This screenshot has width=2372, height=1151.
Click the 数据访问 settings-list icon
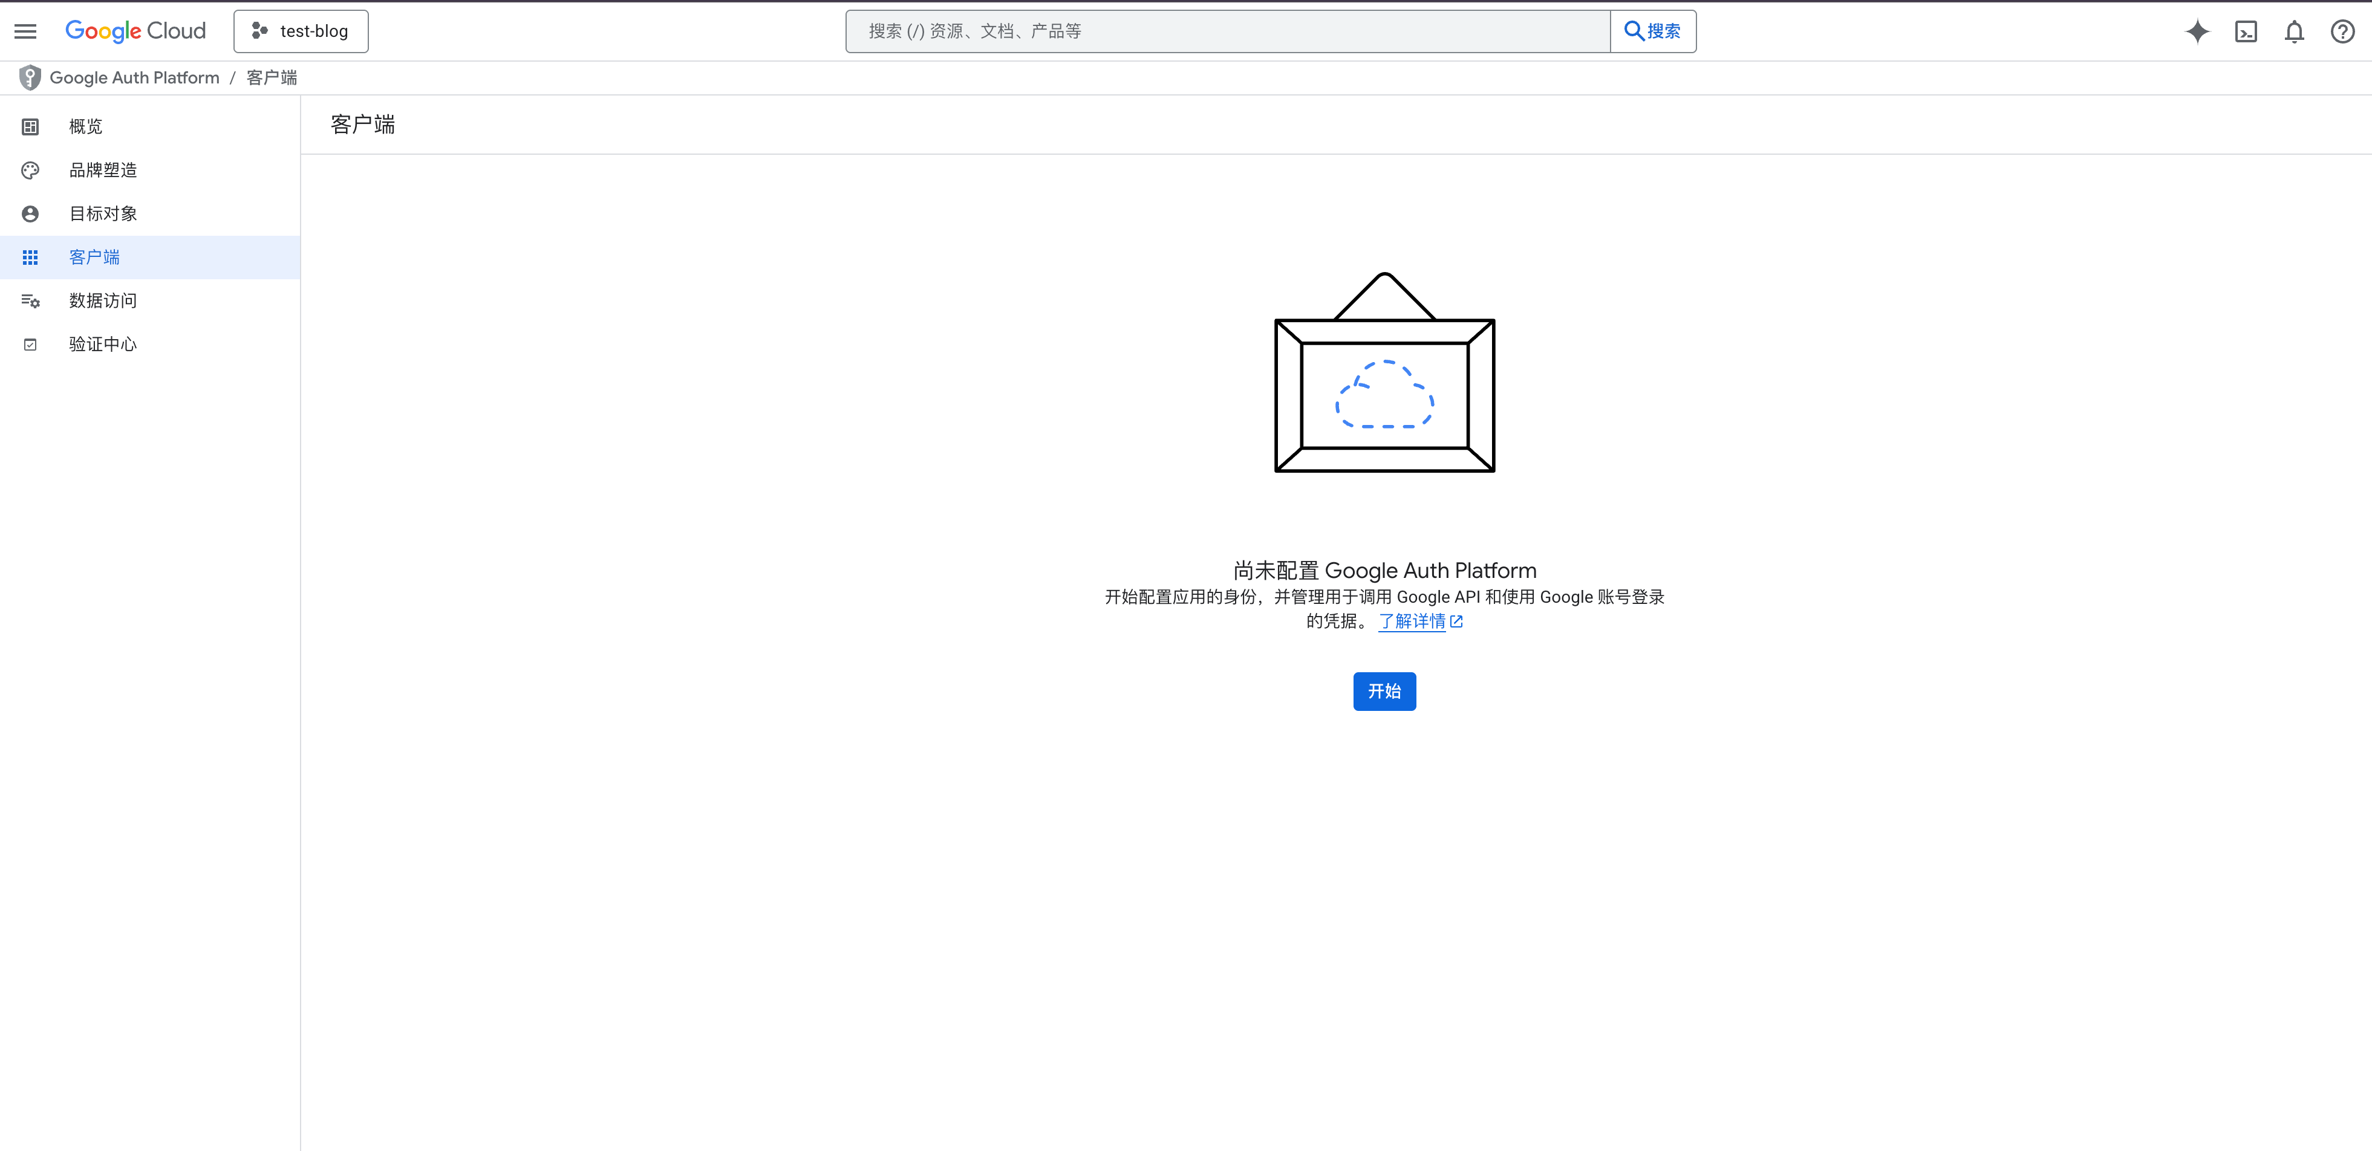pyautogui.click(x=30, y=301)
